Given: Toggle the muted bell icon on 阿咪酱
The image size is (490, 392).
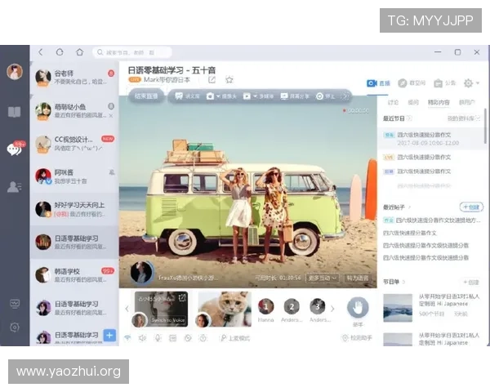Looking at the screenshot, I should (x=112, y=172).
